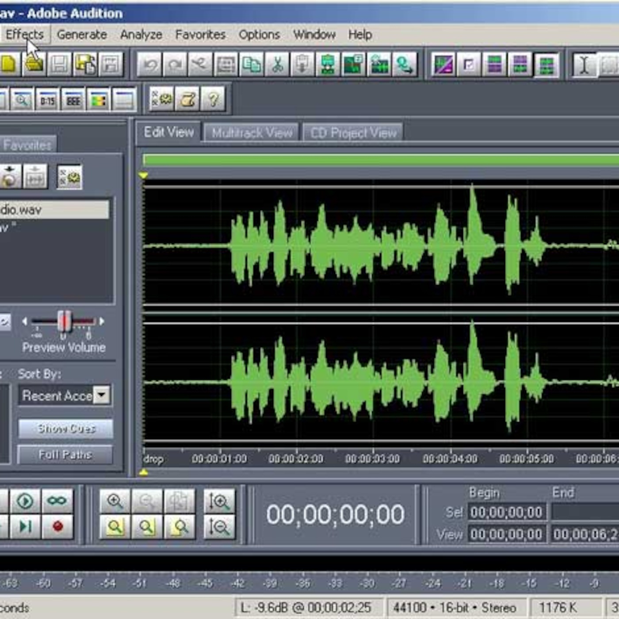The width and height of the screenshot is (619, 619).
Task: Click the floppy disk Save icon
Action: (x=60, y=65)
